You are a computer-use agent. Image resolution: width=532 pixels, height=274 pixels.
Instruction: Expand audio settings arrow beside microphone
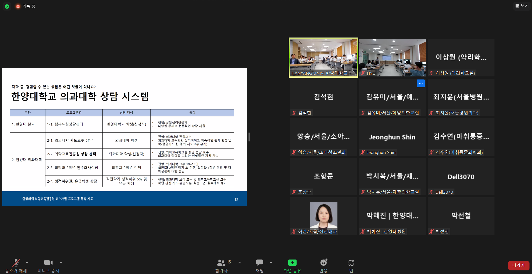[27, 262]
